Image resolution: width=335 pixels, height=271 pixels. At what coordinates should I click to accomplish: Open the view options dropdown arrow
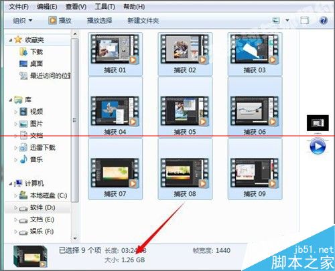[x=287, y=21]
